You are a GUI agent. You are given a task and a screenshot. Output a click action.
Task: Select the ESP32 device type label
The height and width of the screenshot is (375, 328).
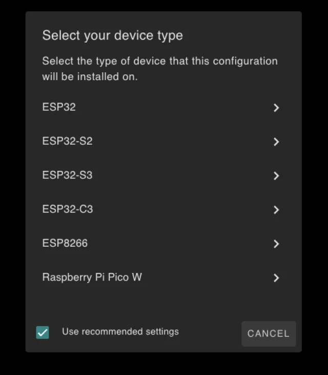point(59,107)
